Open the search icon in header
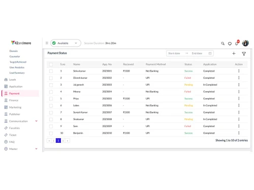Image resolution: width=254 pixels, height=190 pixels. point(223,44)
